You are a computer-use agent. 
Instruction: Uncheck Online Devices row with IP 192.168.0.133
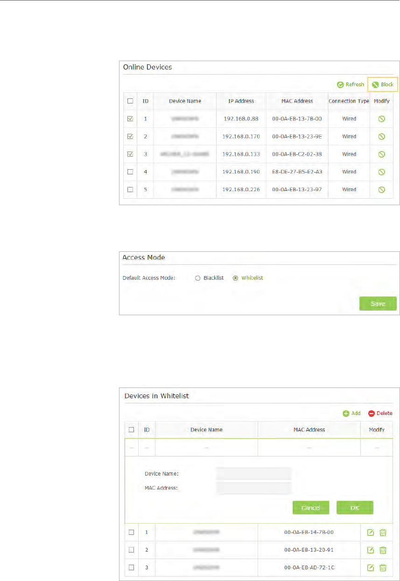pos(130,154)
